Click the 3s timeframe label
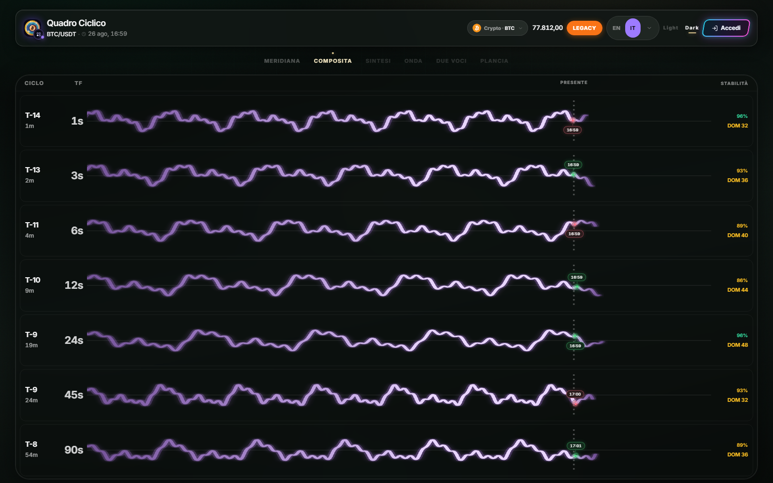Viewport: 773px width, 483px height. (x=77, y=175)
